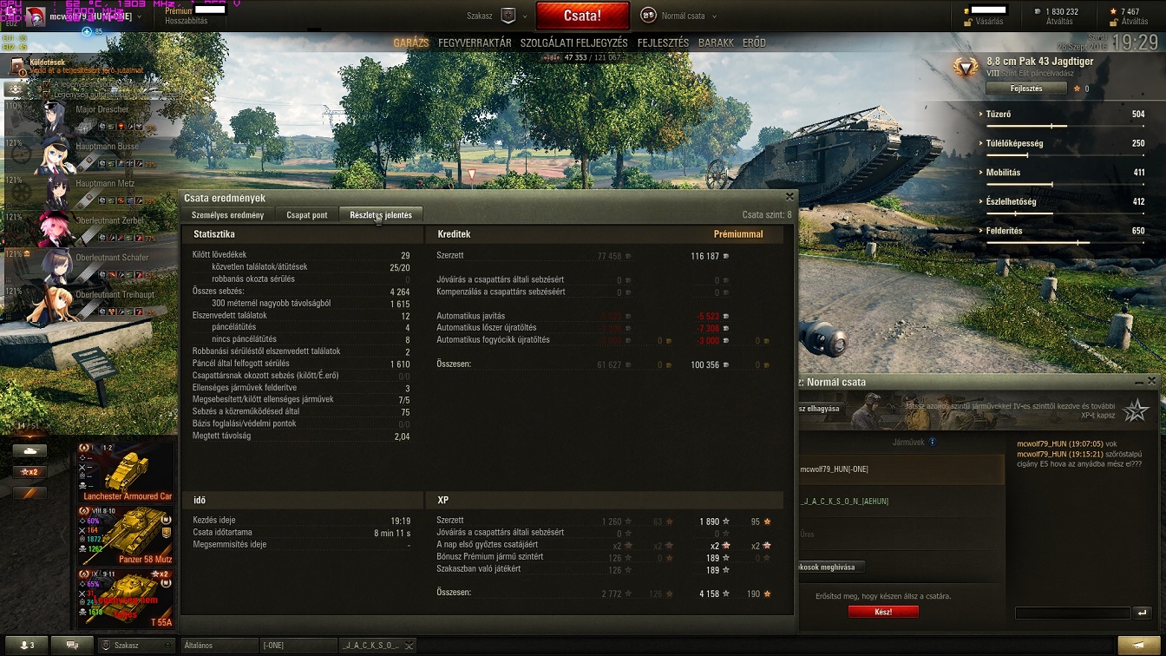Click the battle type icon beside Normál csata
1166x656 pixels.
(648, 16)
